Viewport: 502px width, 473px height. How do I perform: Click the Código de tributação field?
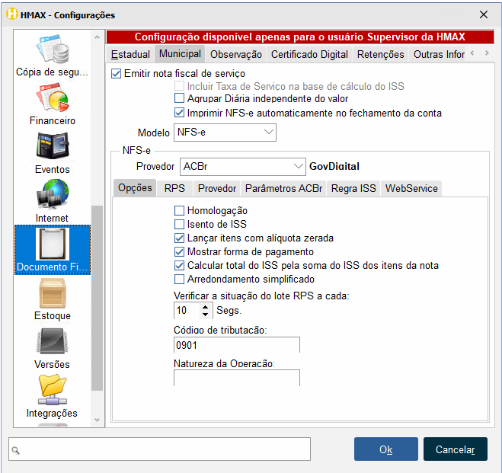coord(236,345)
